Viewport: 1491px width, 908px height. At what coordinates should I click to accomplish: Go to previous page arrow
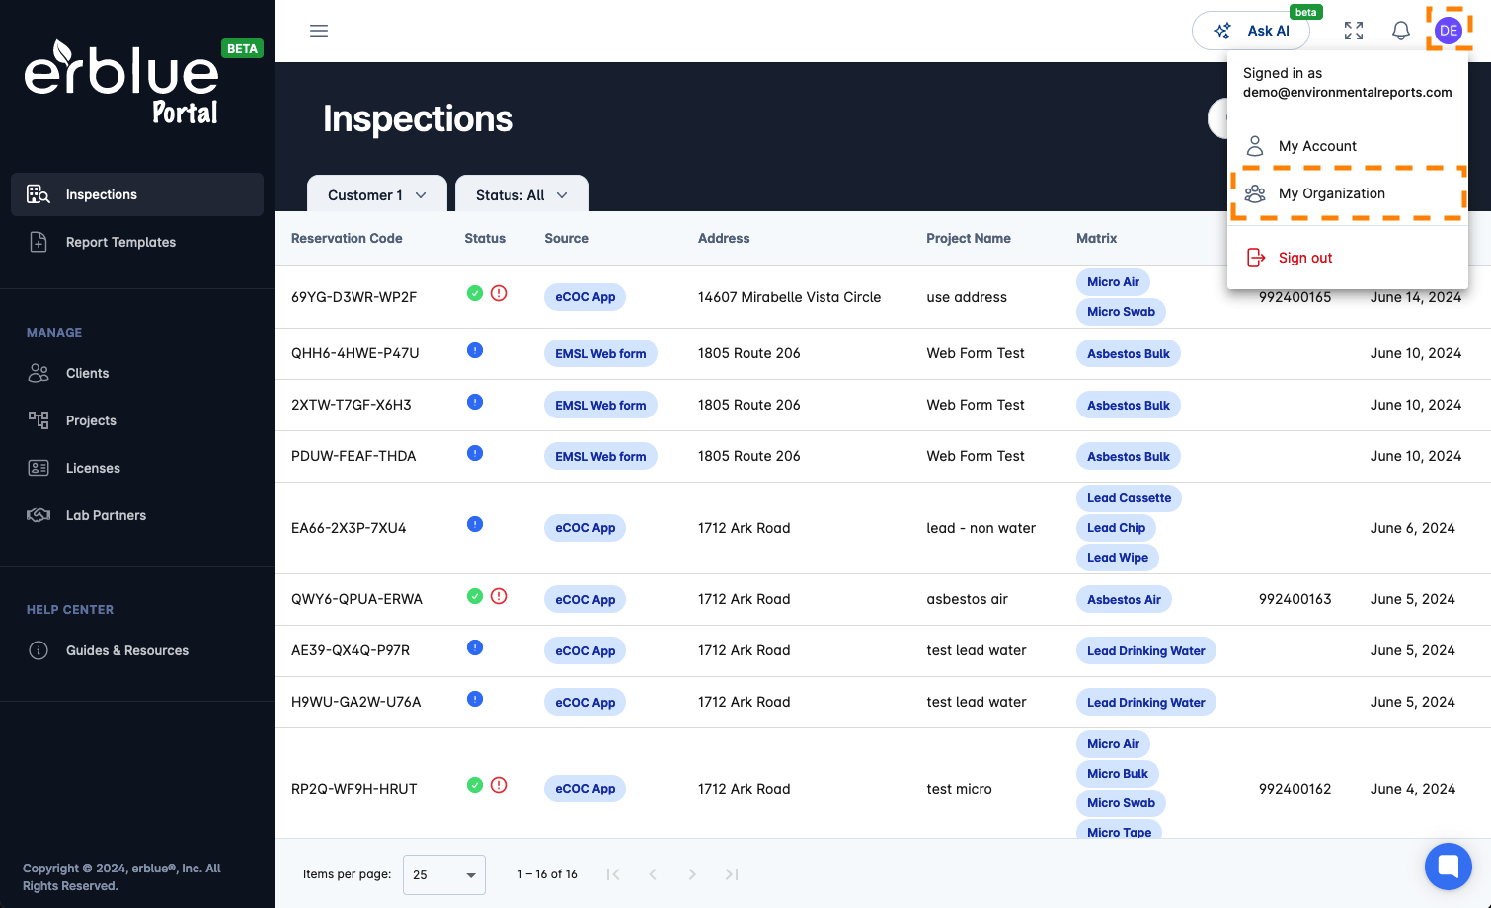[x=653, y=874]
